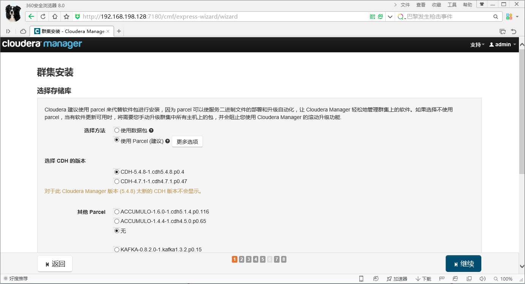Select ACCUMULO-1.6.0-1.cdh5.1.4.p0.116 parcel
The width and height of the screenshot is (525, 284).
(x=117, y=212)
